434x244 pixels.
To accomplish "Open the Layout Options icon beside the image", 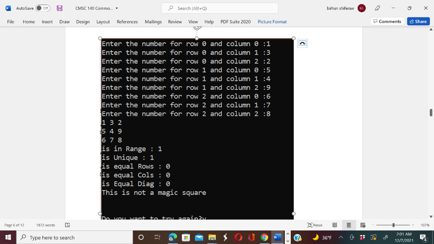I will point(302,42).
